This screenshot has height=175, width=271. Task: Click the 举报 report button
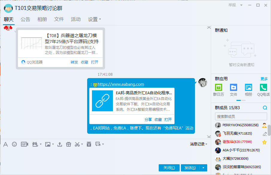(x=232, y=5)
